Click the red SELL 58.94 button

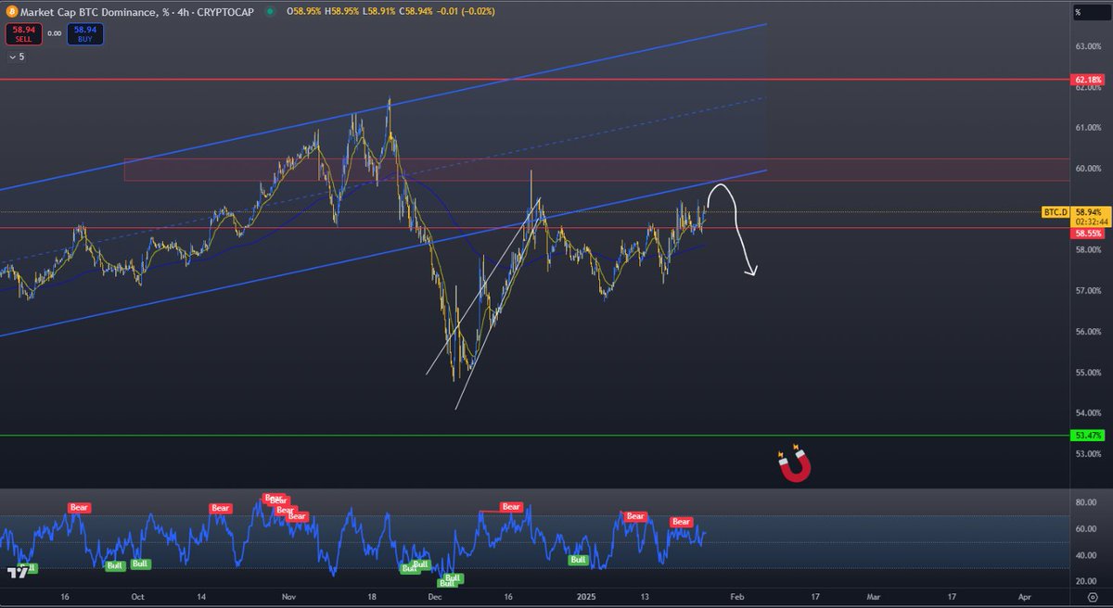coord(23,34)
